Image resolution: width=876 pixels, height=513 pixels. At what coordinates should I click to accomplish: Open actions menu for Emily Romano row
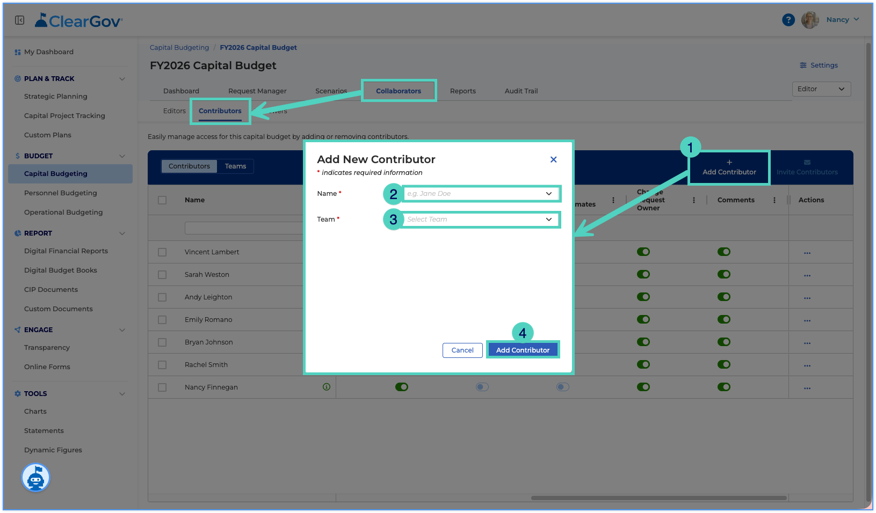(807, 320)
